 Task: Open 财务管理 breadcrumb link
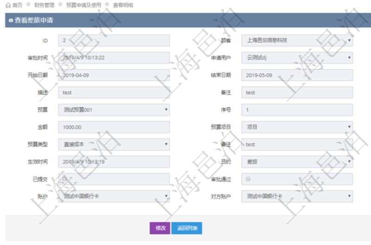click(x=44, y=5)
